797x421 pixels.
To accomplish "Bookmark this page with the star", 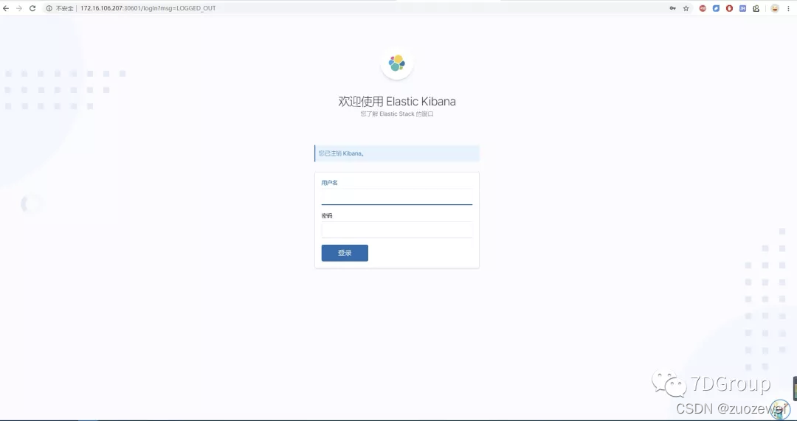I will pyautogui.click(x=686, y=8).
